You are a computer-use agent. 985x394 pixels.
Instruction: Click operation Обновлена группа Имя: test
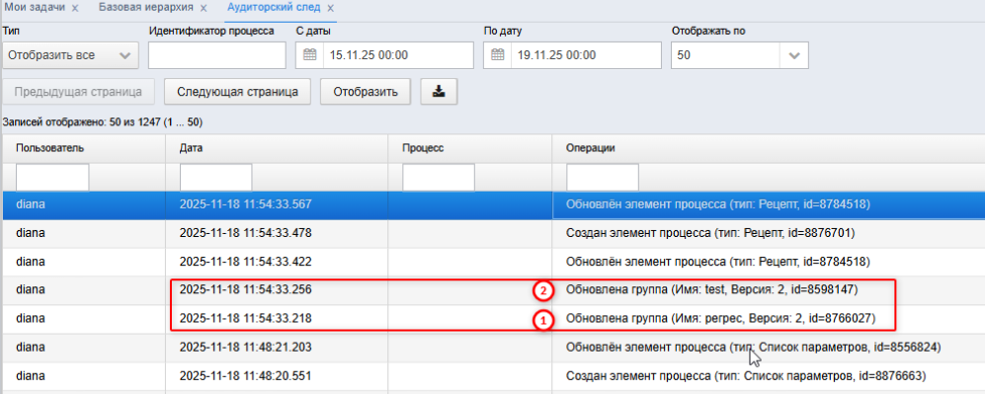coord(711,290)
